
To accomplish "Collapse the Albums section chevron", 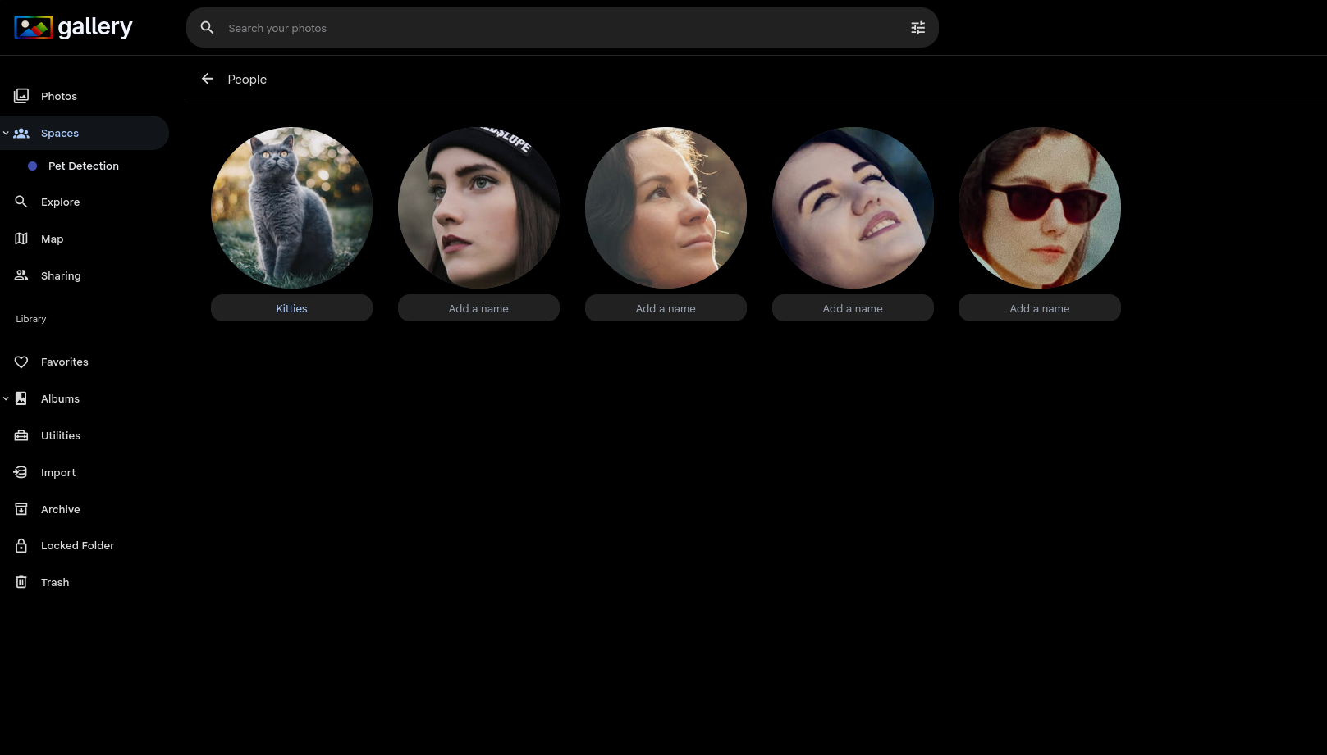I will pos(6,398).
